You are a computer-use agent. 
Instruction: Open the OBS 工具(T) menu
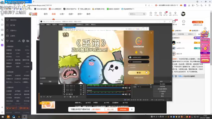coord(87,25)
